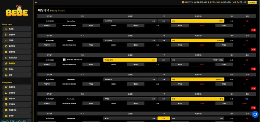Click the FIFA World Cup league logo
Image resolution: width=260 pixels, height=122 pixels.
click(64, 60)
